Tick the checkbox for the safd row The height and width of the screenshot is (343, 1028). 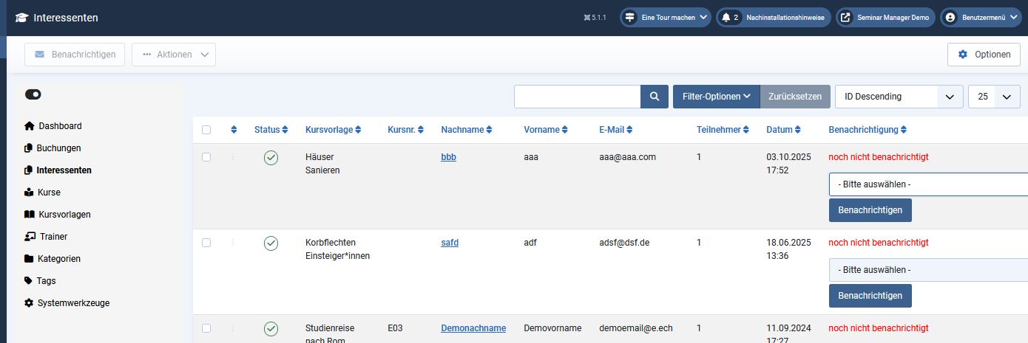[206, 243]
